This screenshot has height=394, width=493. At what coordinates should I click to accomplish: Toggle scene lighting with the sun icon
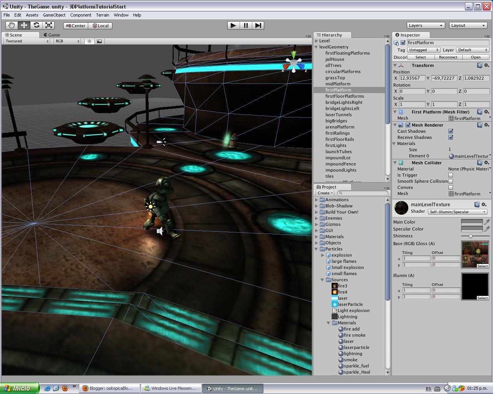(x=89, y=41)
